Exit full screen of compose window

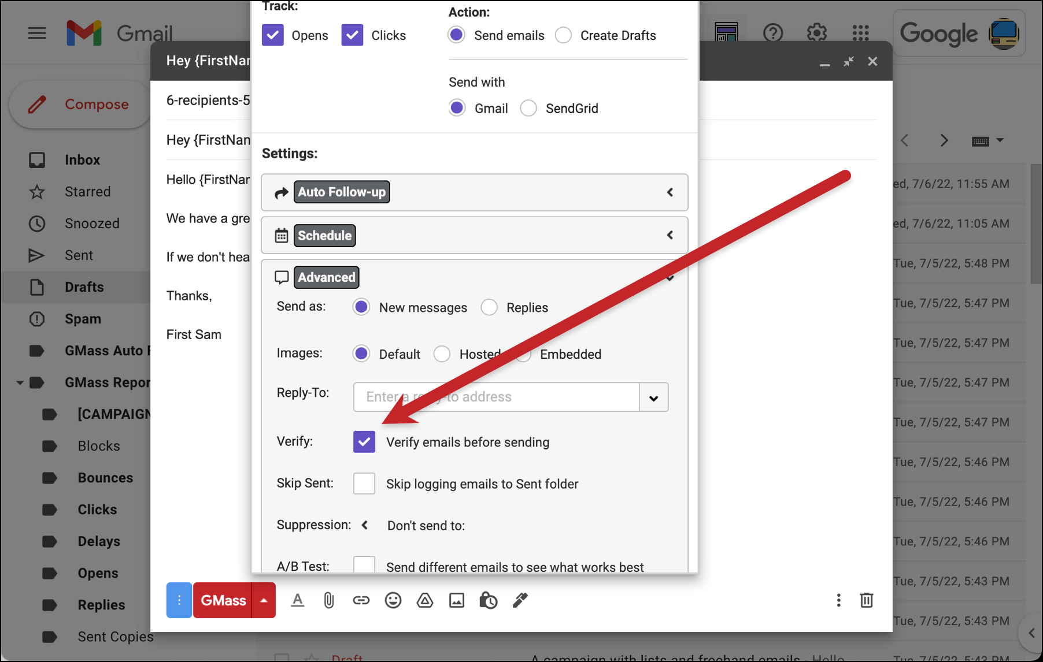(848, 61)
